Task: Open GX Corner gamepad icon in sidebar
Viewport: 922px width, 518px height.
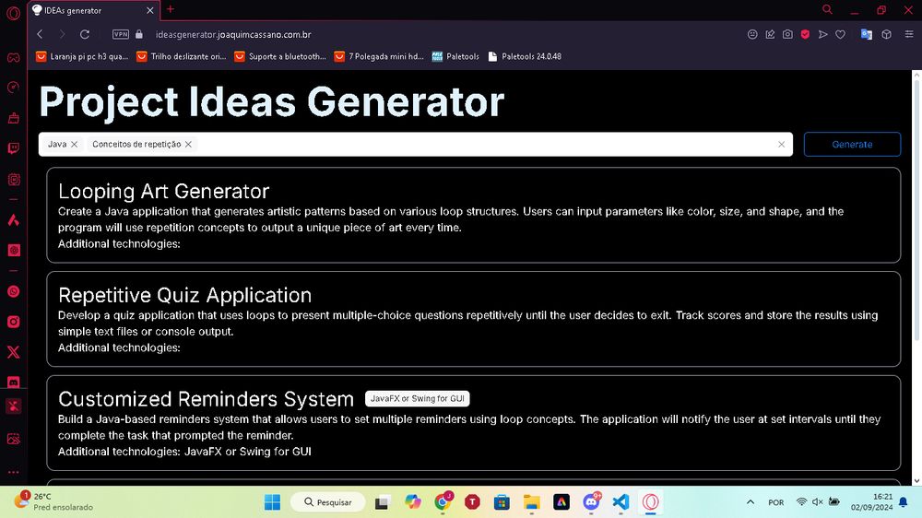Action: pyautogui.click(x=13, y=58)
